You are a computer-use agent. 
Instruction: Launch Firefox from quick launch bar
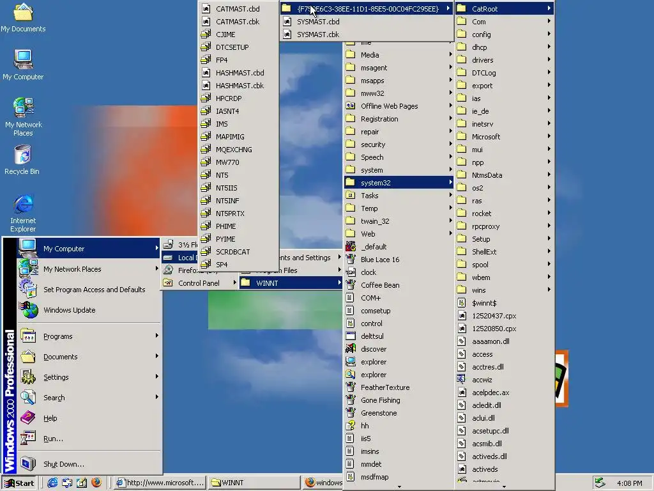point(96,483)
